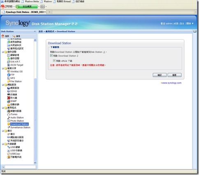Click the key icon beside home button
This screenshot has width=199, height=175.
tap(14, 36)
